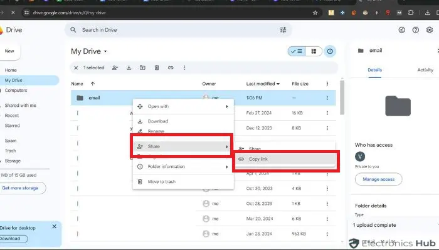Click the download icon in selection toolbar
439x250 pixels.
(129, 67)
